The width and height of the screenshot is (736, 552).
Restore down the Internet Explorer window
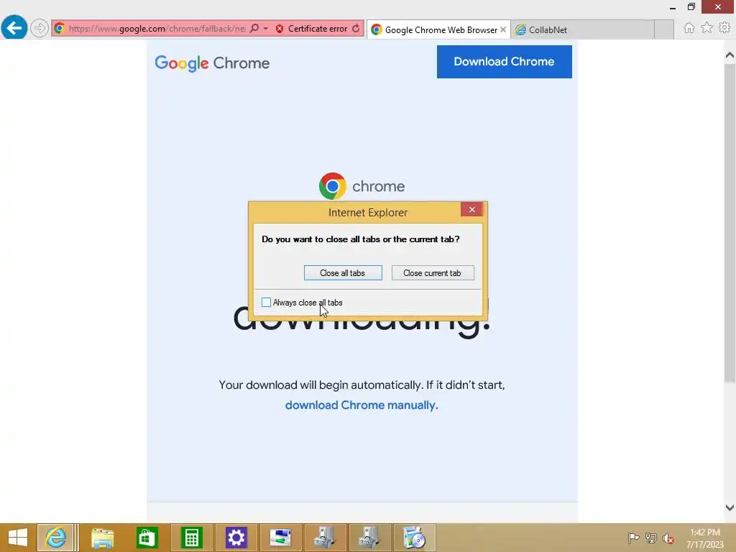click(x=691, y=7)
